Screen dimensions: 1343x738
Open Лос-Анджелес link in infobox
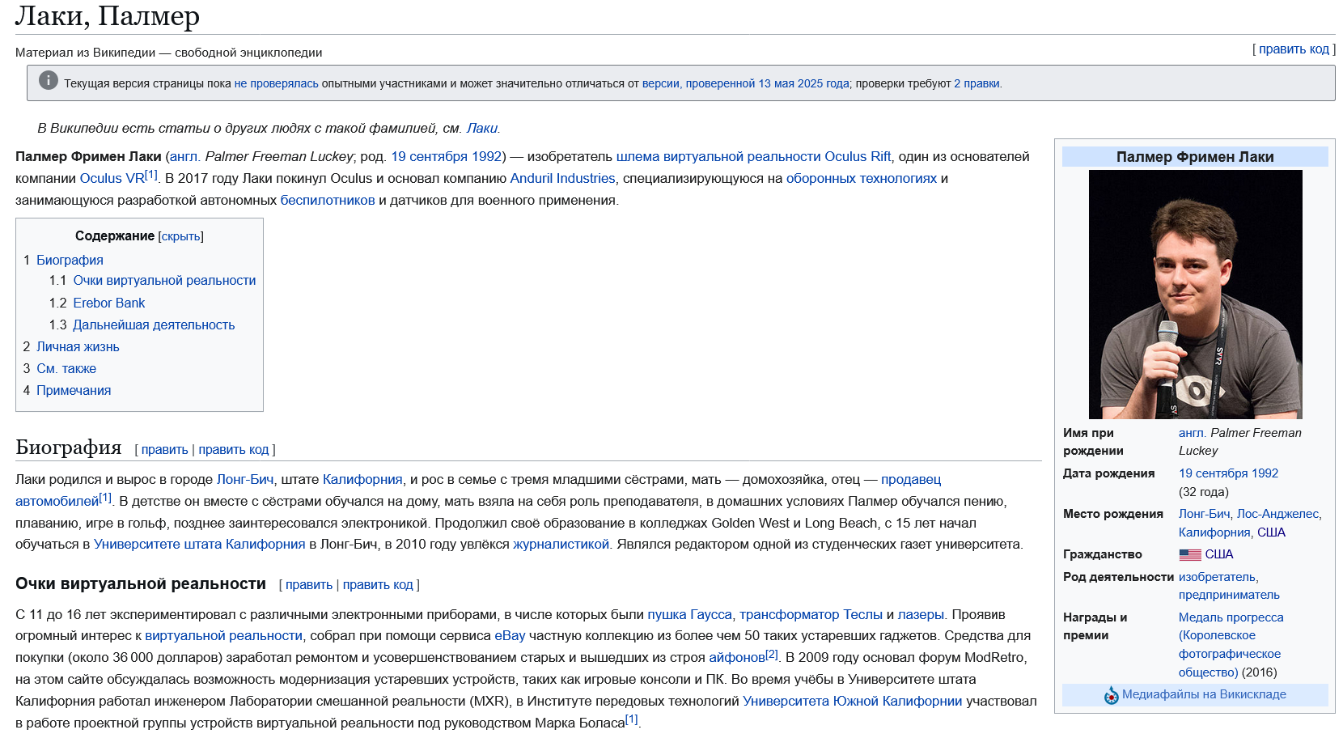[x=1277, y=514]
